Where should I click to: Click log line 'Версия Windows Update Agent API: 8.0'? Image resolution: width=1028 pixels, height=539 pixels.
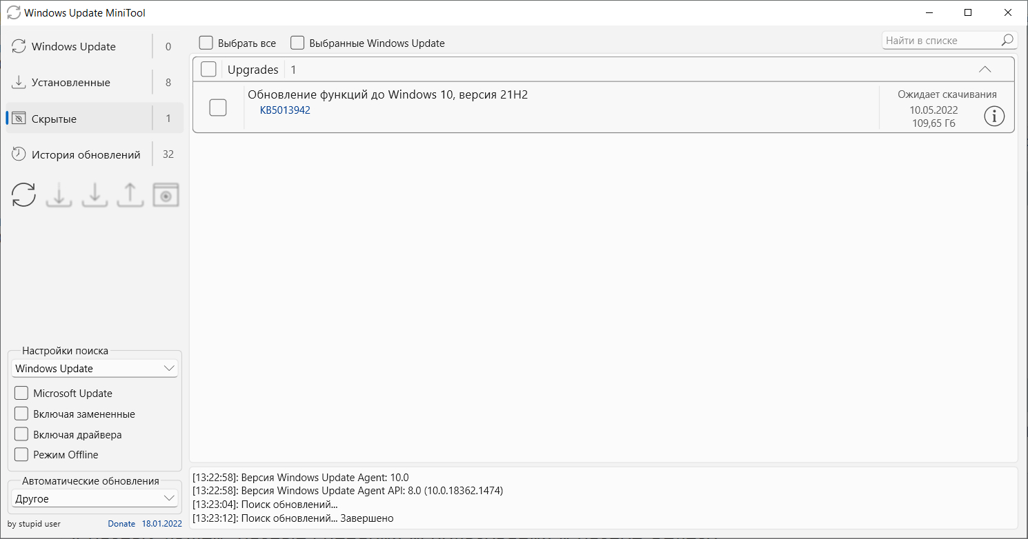[348, 491]
